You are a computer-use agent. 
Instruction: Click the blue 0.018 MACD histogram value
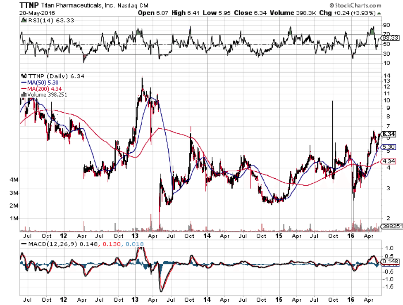[136, 244]
